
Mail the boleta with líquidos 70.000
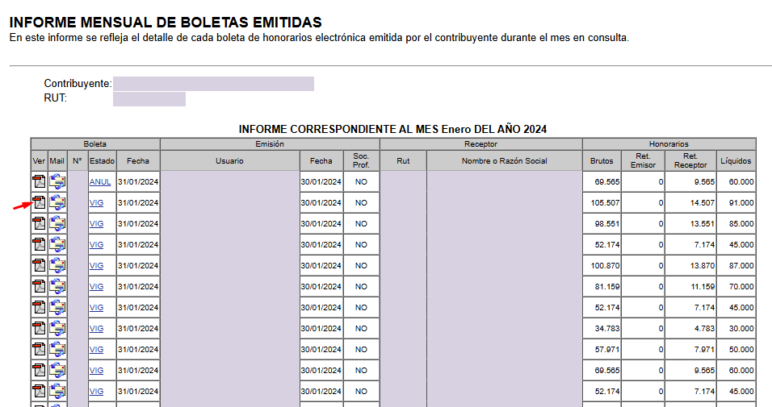point(57,286)
